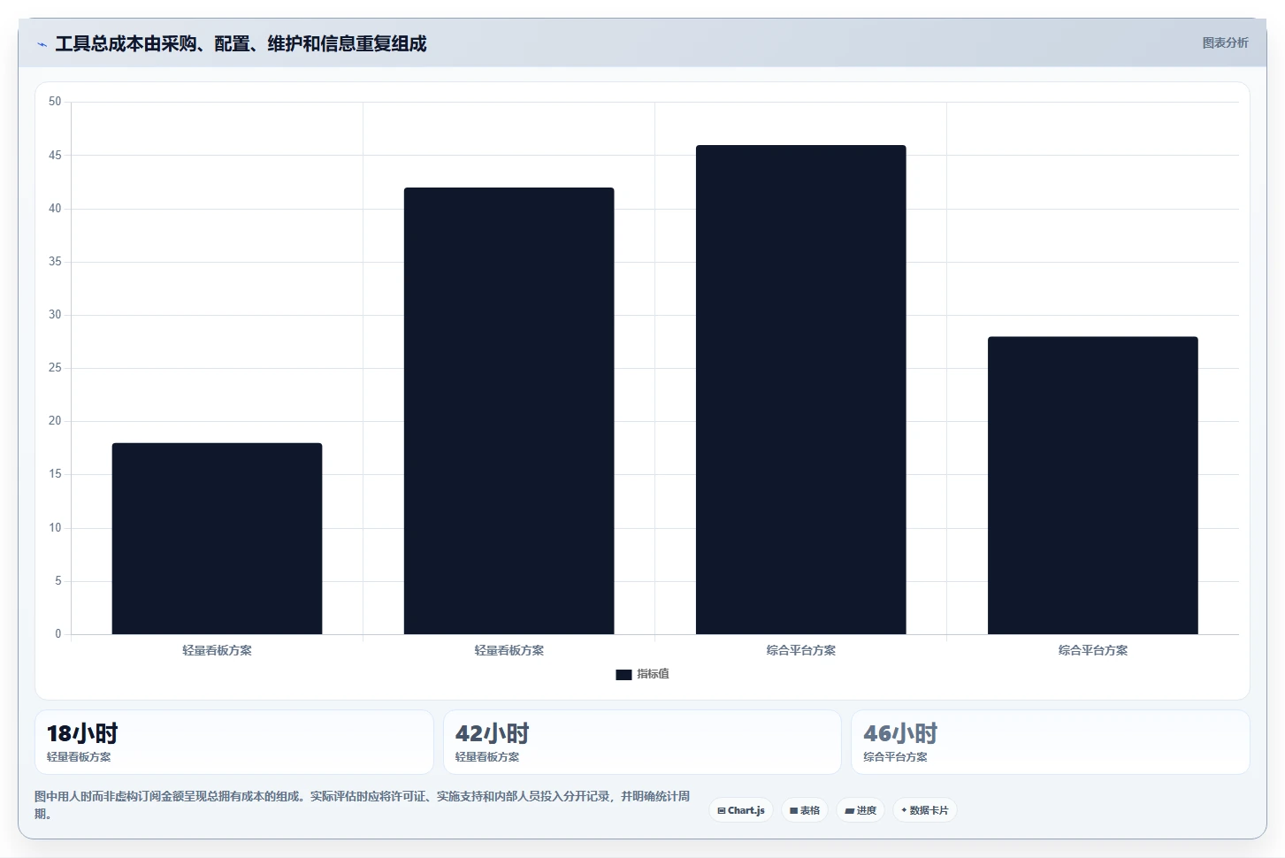1285x858 pixels.
Task: Click the icon left of the card title
Action: (42, 44)
